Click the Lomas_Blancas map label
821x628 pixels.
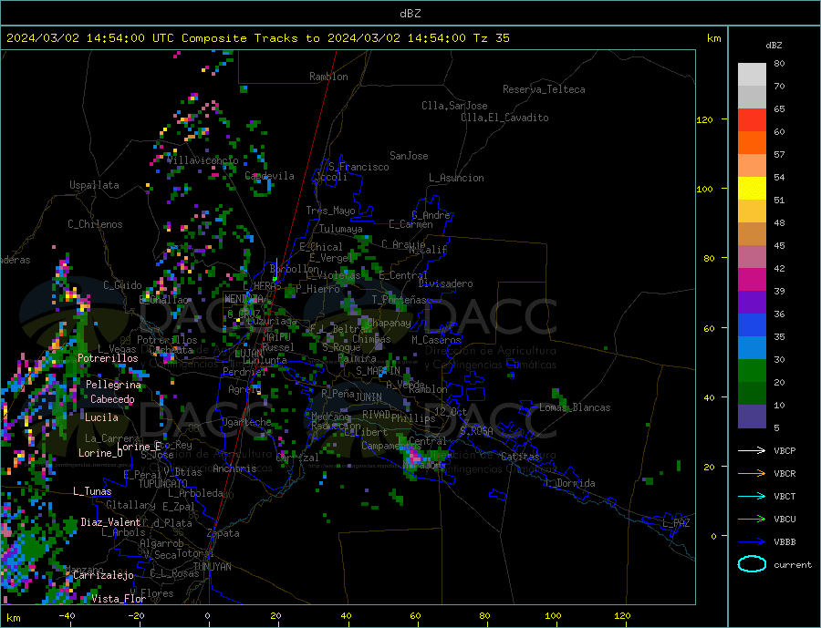575,407
